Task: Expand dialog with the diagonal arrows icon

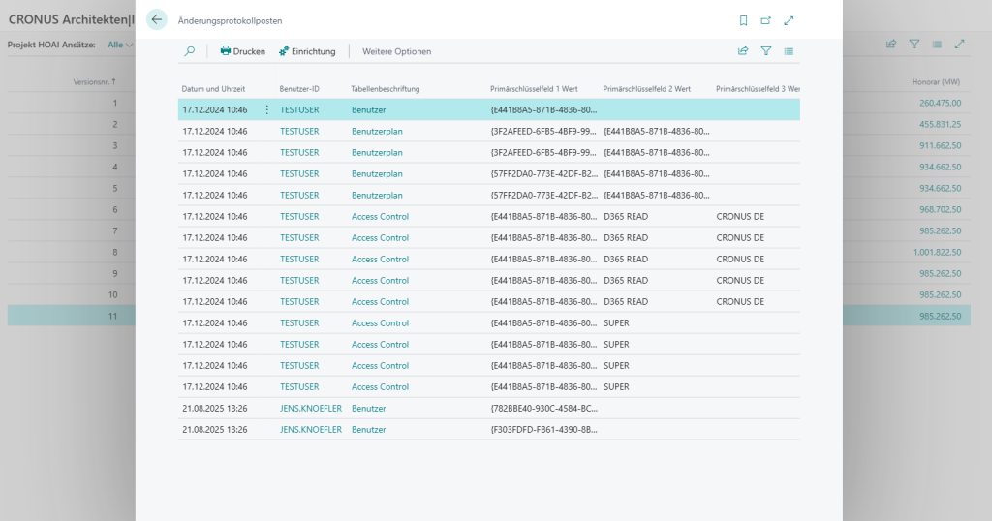Action: click(x=789, y=21)
